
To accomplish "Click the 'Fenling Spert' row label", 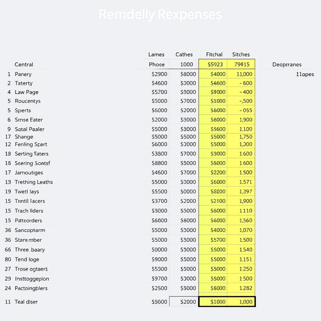I will coord(31,144).
